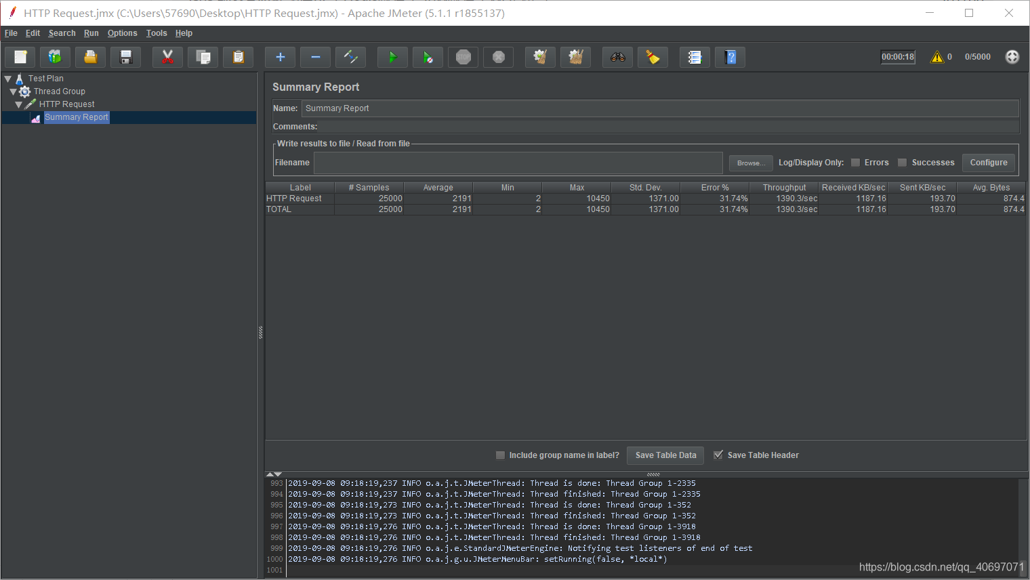Open the Templates toolbar icon

tap(56, 57)
